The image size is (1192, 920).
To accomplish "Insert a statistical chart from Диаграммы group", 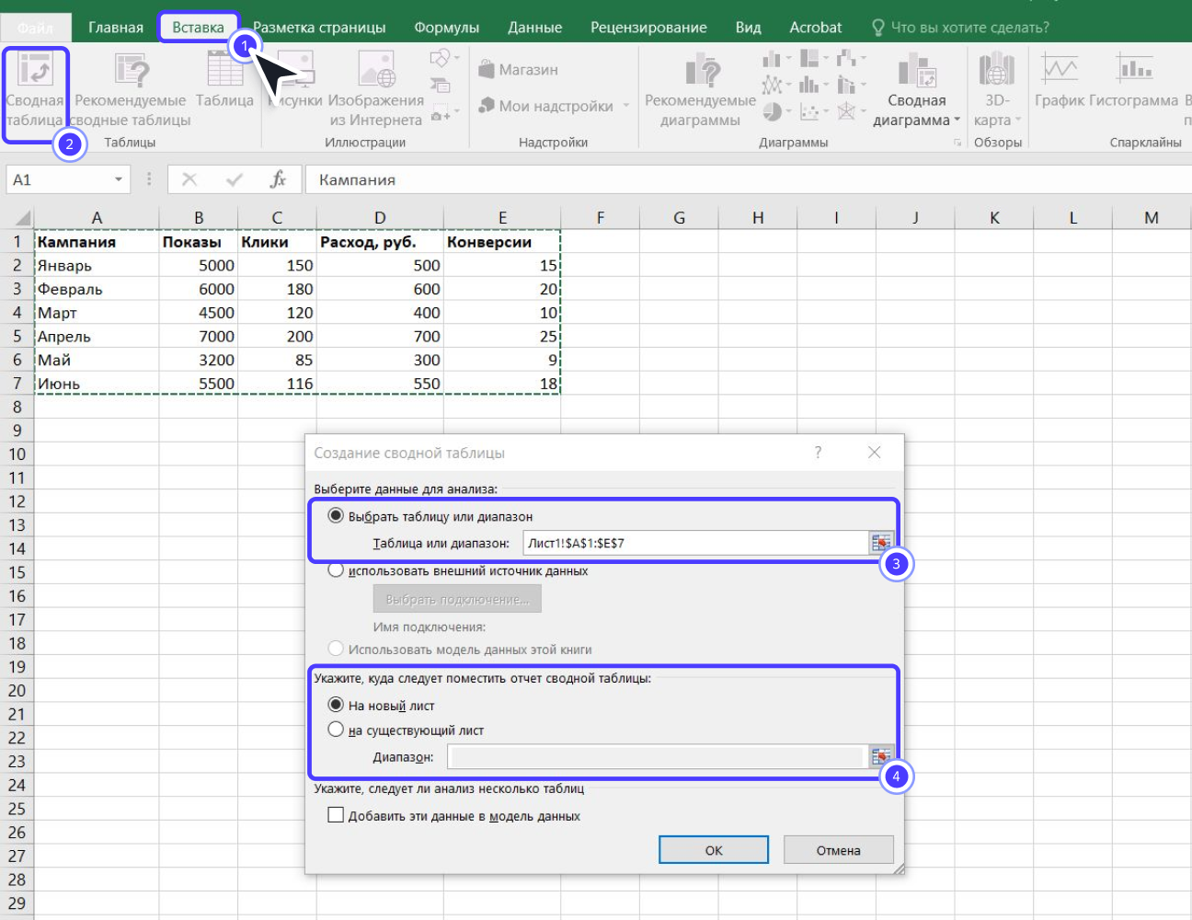I will 808,85.
